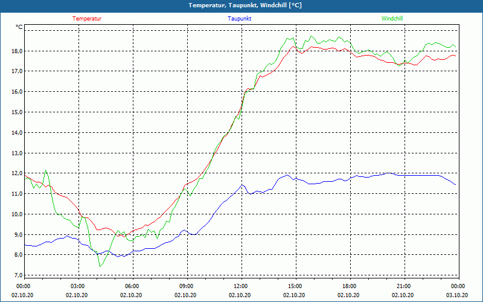The height and width of the screenshot is (302, 483).
Task: Click the green Windchill legend label
Action: [392, 19]
